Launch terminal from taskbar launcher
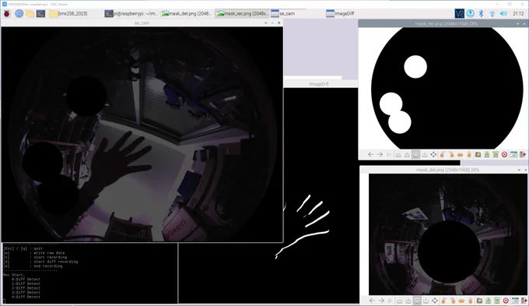Viewport: 529px width, 306px height. [x=40, y=13]
